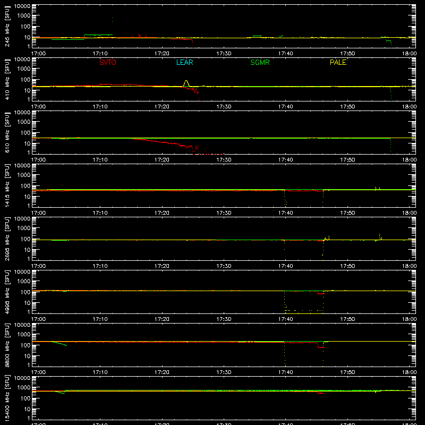425x425 pixels.
Task: Click '17:20' tick below the 8800 MHz panel
Action: click(162, 372)
